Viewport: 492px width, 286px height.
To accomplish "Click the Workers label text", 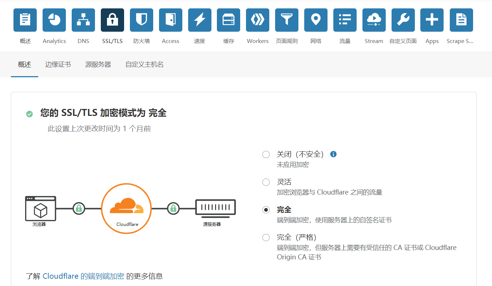I will click(258, 41).
